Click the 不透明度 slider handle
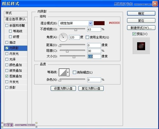 [x=76, y=30]
